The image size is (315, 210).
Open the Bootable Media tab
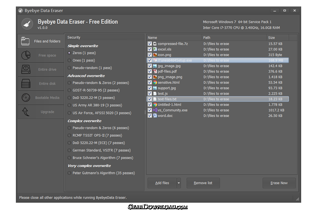[x=41, y=97]
